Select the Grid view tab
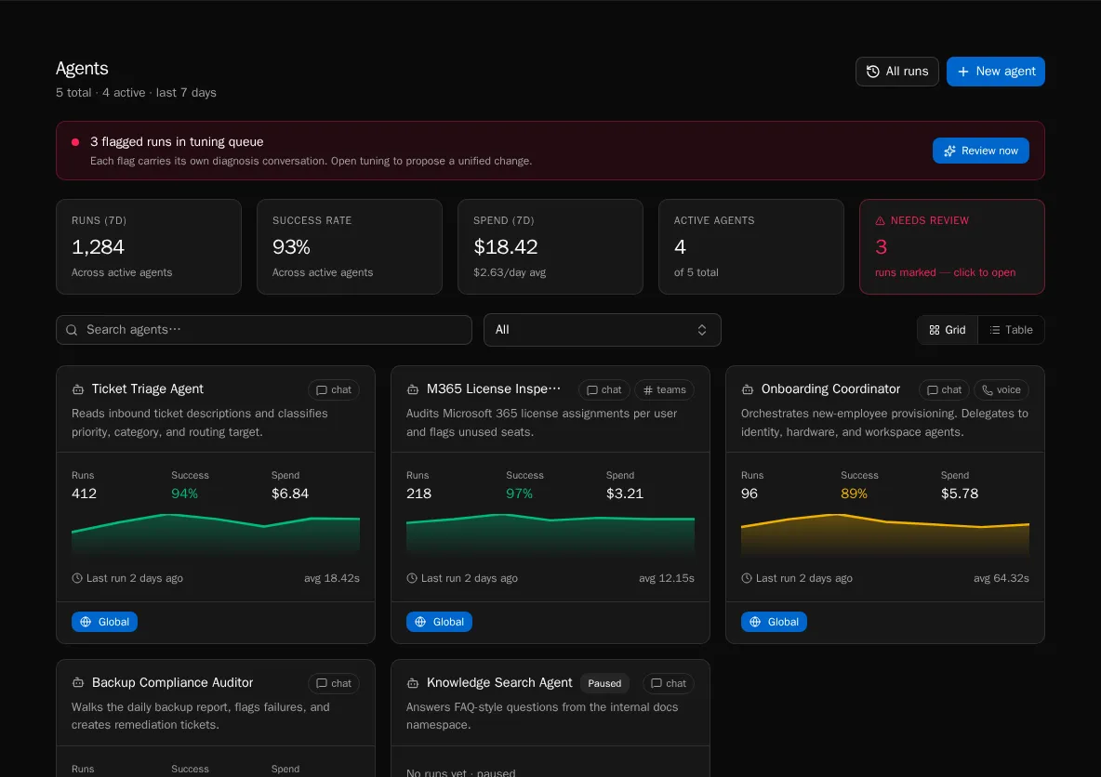This screenshot has width=1101, height=777. [947, 329]
